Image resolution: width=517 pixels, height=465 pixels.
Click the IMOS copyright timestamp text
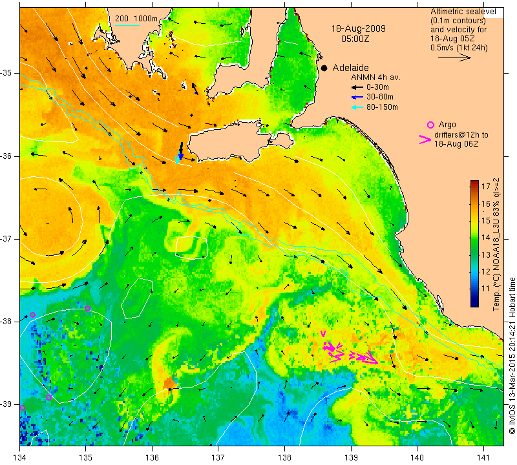coord(512,356)
